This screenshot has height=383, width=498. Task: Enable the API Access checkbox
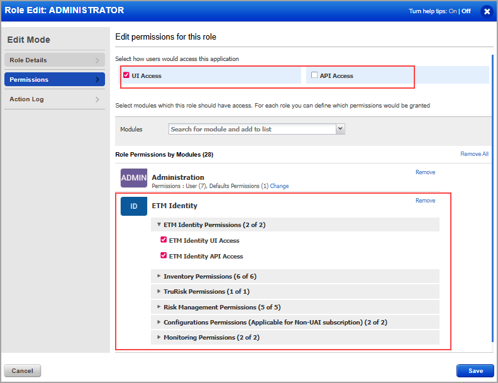click(314, 75)
